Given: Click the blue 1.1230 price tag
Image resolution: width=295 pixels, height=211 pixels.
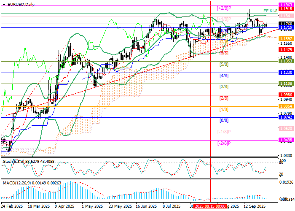Looking at the screenshot, I should (x=286, y=73).
